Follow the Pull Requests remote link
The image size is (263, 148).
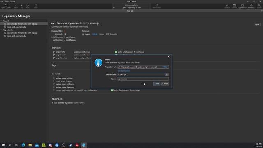[x=111, y=34]
